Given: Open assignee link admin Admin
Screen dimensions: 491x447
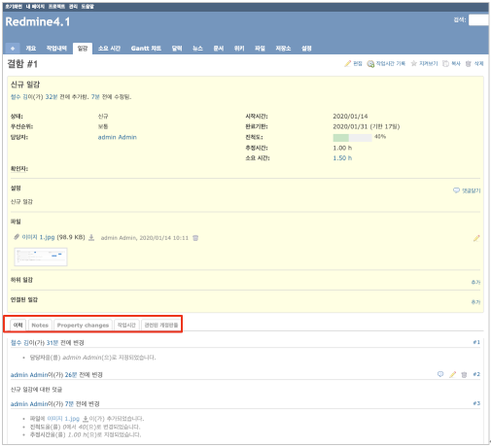Looking at the screenshot, I should 118,137.
